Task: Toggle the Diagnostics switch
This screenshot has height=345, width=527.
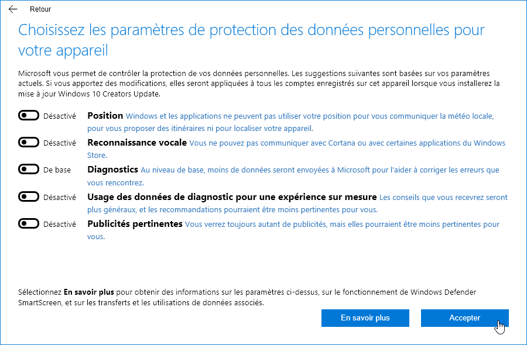Action: [x=29, y=169]
